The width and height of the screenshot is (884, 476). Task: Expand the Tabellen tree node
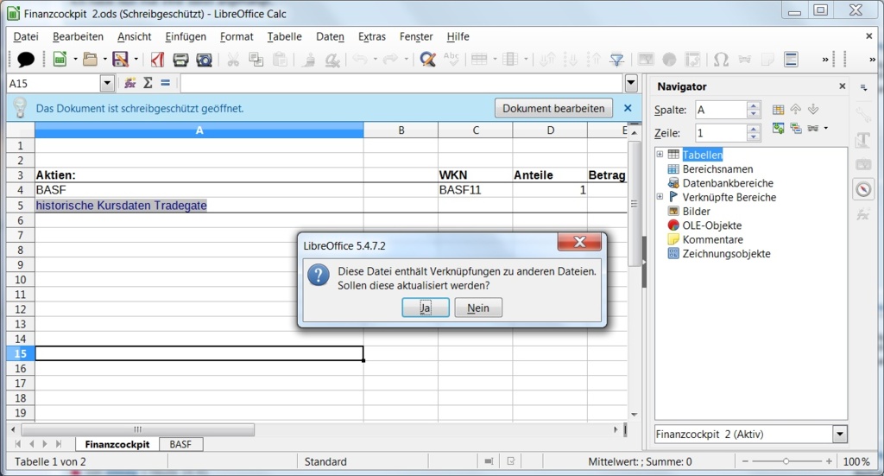coord(660,154)
